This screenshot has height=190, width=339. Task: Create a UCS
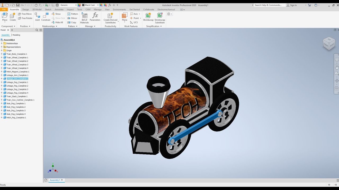click(x=134, y=22)
